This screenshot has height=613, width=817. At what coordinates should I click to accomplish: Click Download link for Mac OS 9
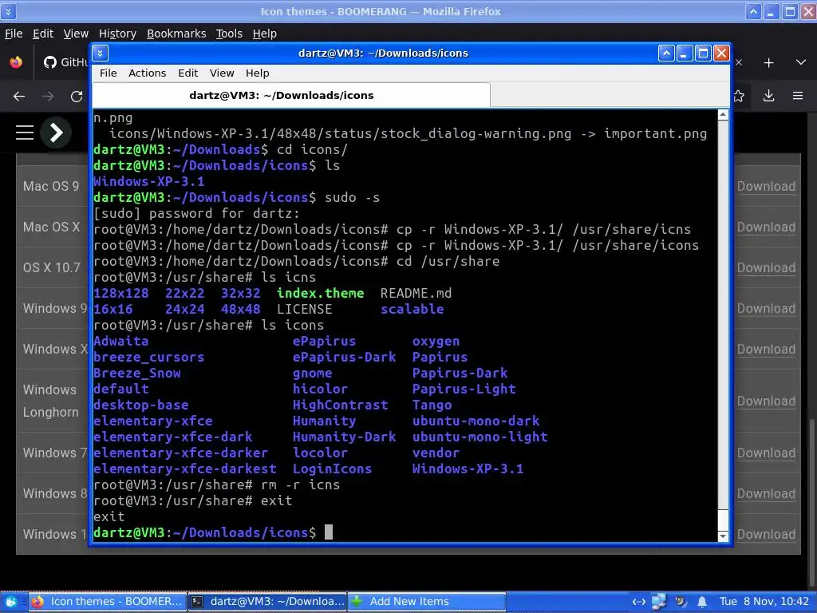(x=766, y=186)
